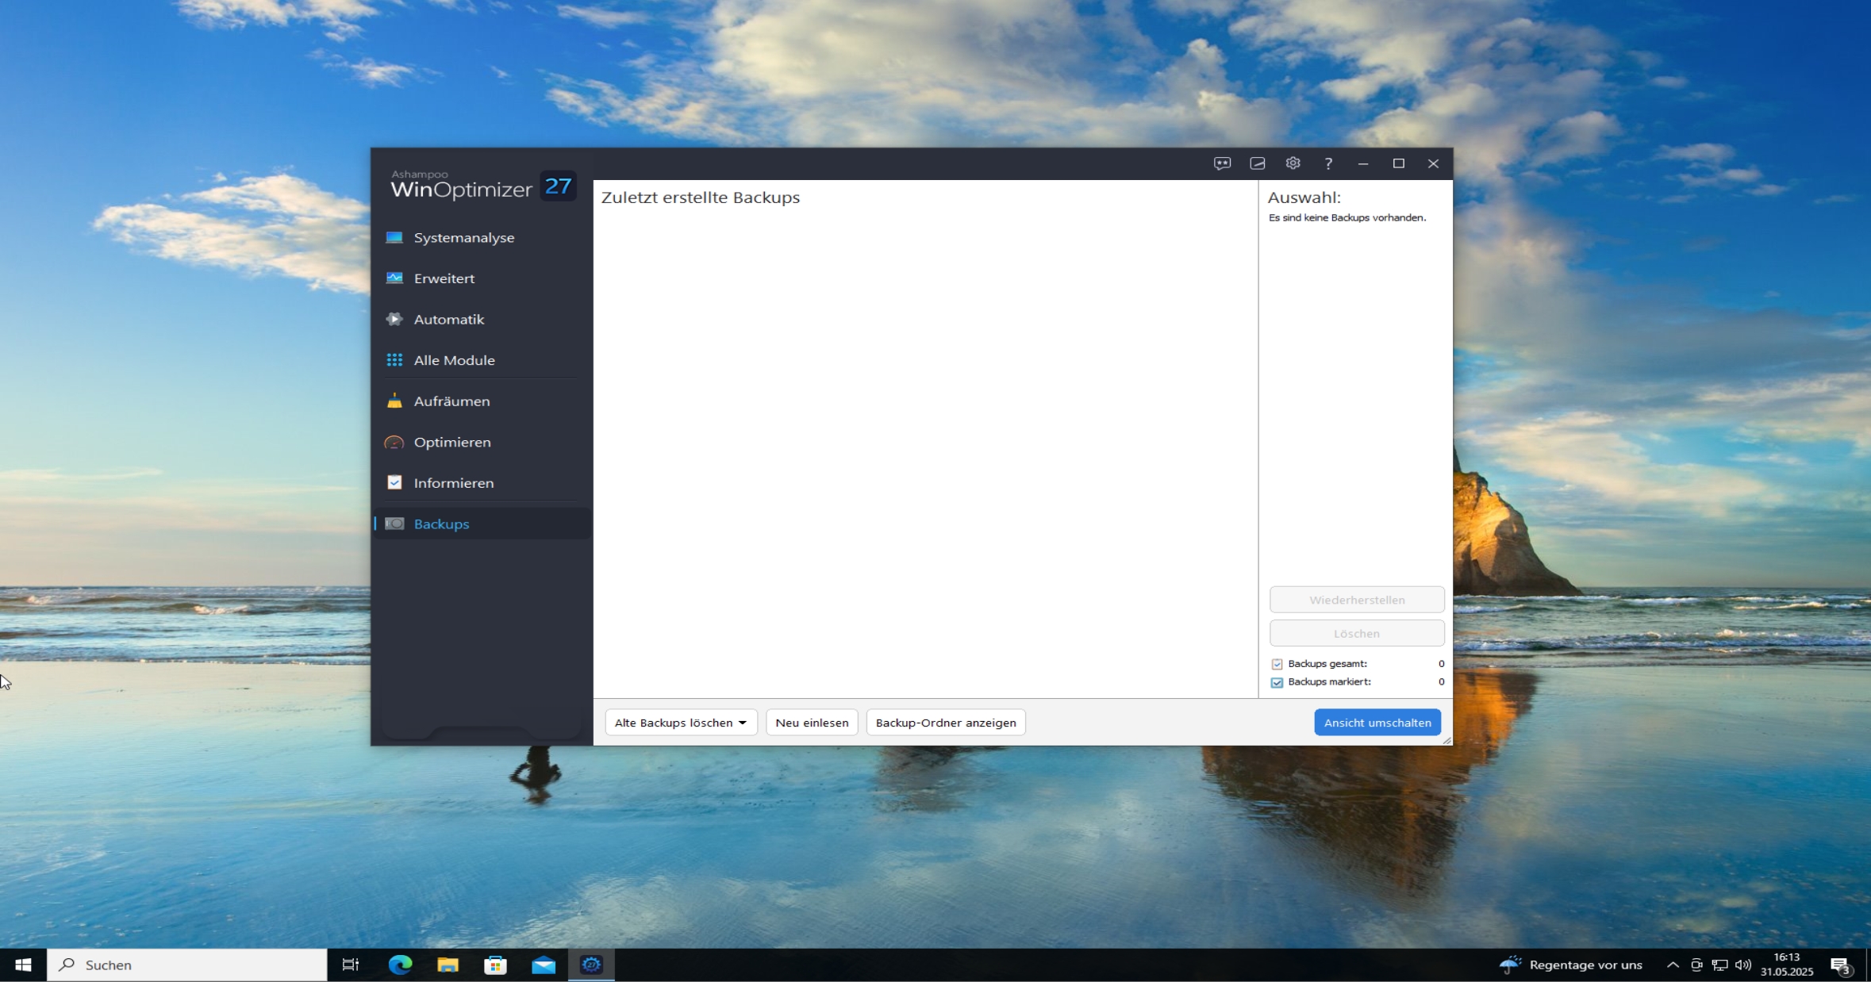Image resolution: width=1871 pixels, height=982 pixels.
Task: Click WinOptimizer taskbar icon
Action: [x=592, y=965]
